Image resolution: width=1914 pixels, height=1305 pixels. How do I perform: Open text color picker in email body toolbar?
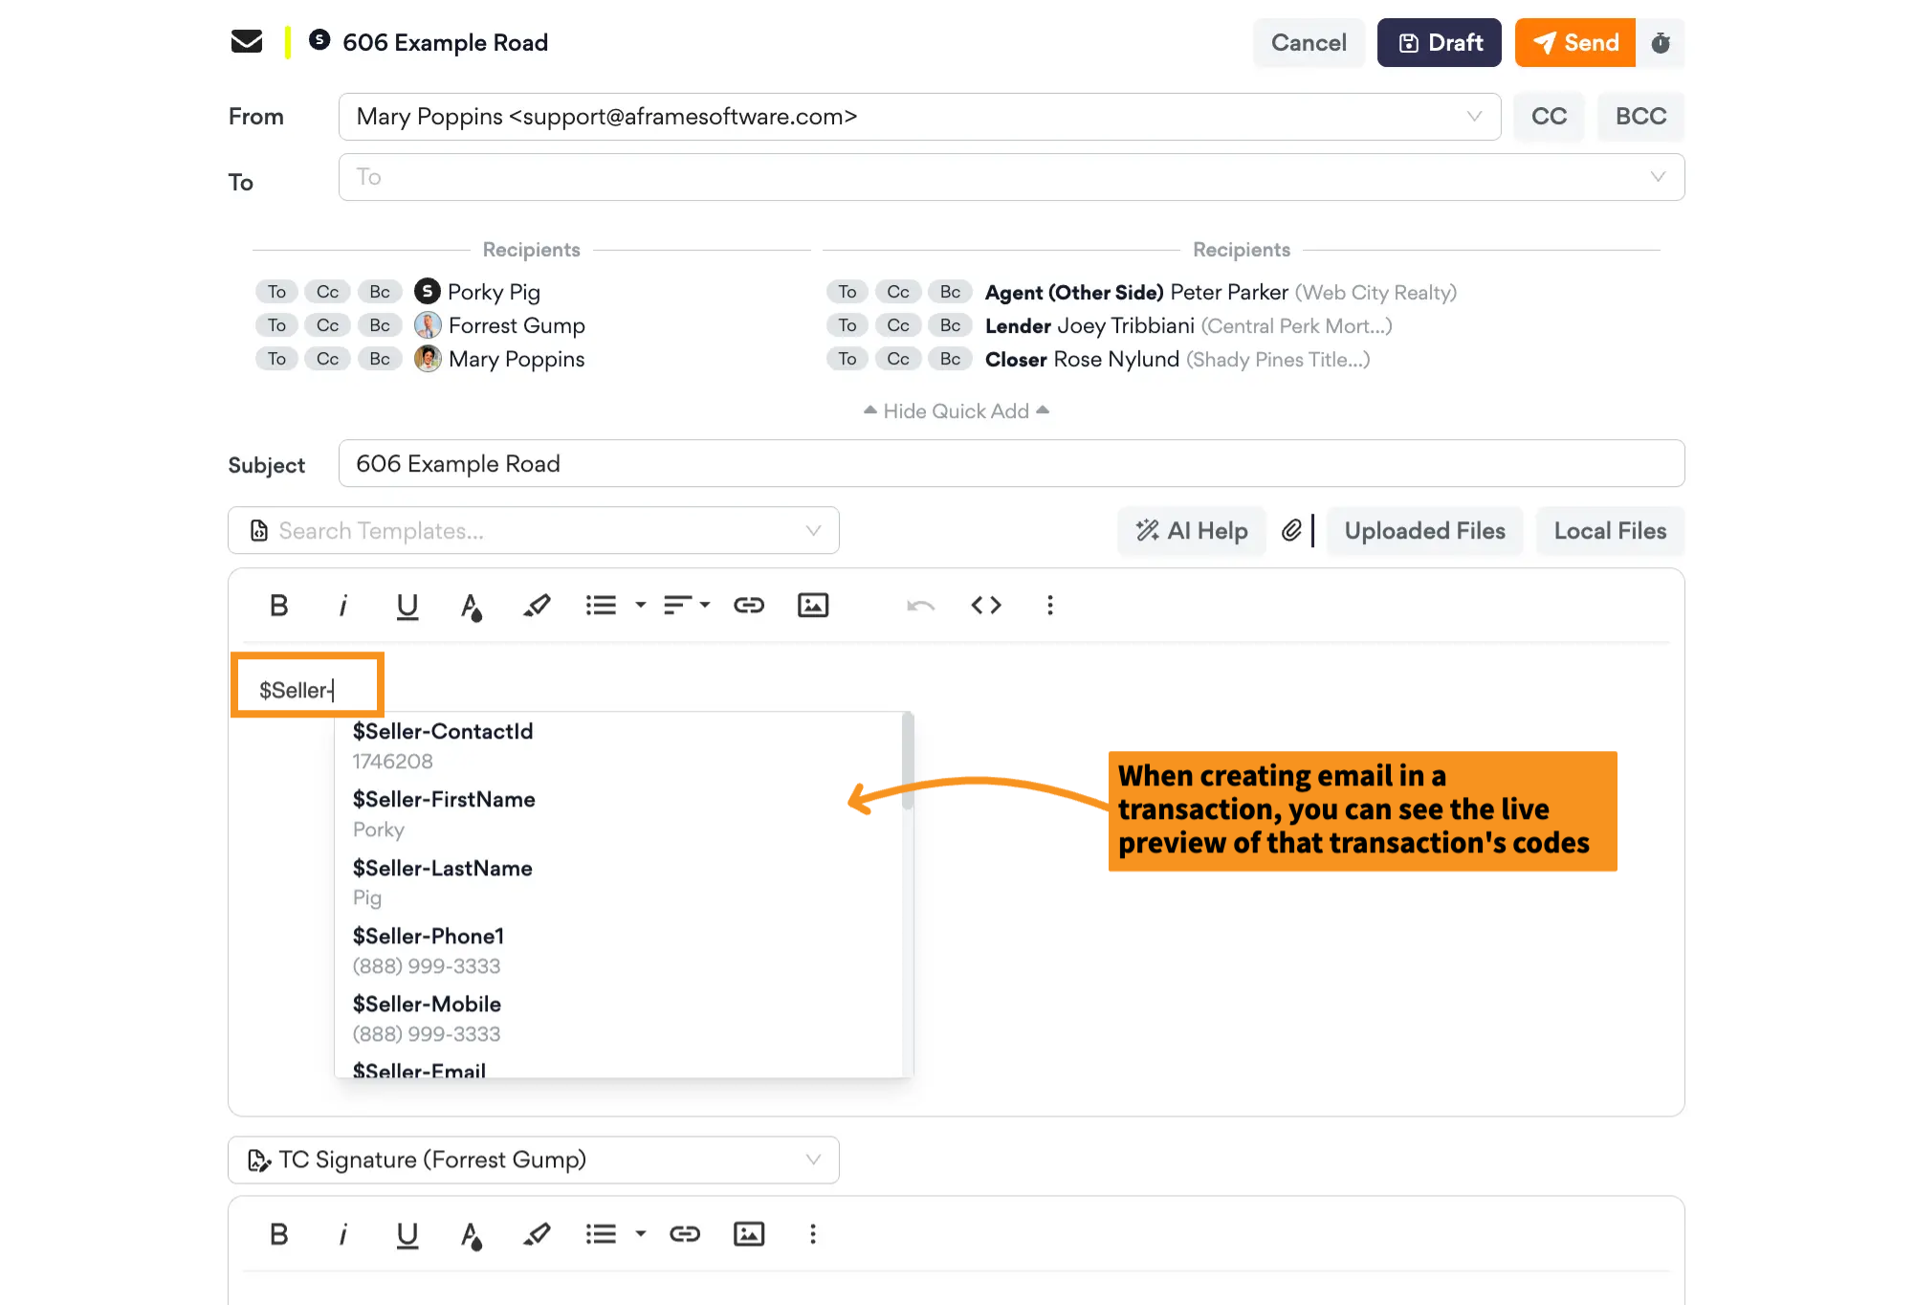471,606
